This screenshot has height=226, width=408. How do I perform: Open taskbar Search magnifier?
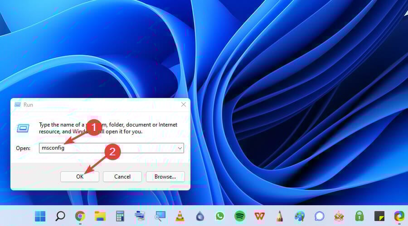[60, 216]
